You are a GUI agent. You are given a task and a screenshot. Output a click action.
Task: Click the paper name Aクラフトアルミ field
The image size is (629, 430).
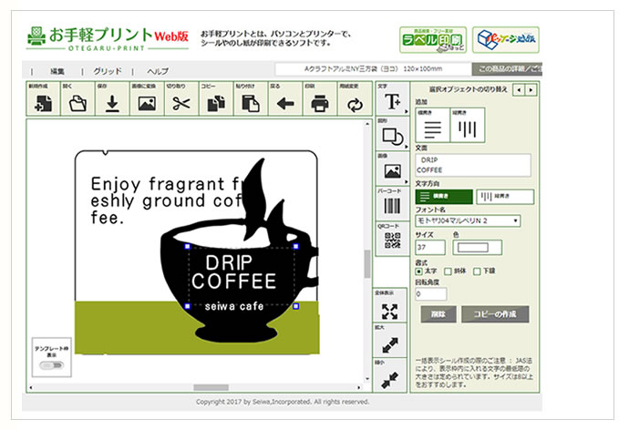(x=373, y=69)
